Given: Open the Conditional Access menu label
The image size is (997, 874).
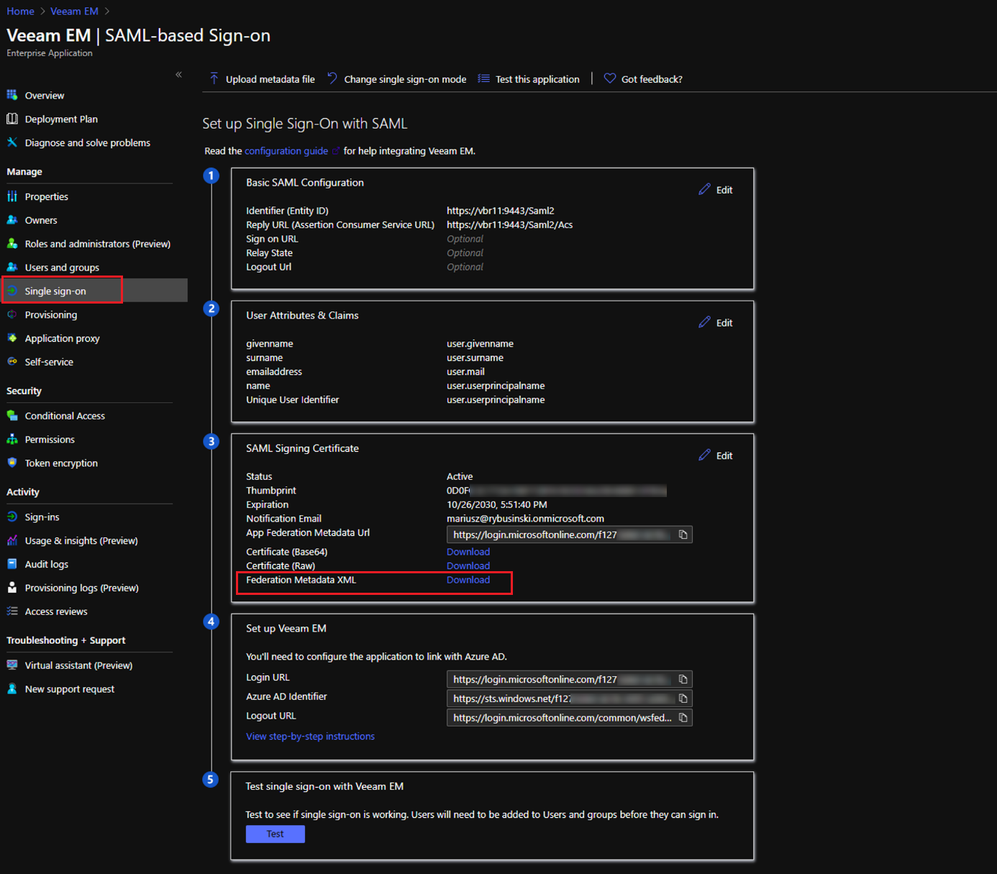Looking at the screenshot, I should coord(65,416).
